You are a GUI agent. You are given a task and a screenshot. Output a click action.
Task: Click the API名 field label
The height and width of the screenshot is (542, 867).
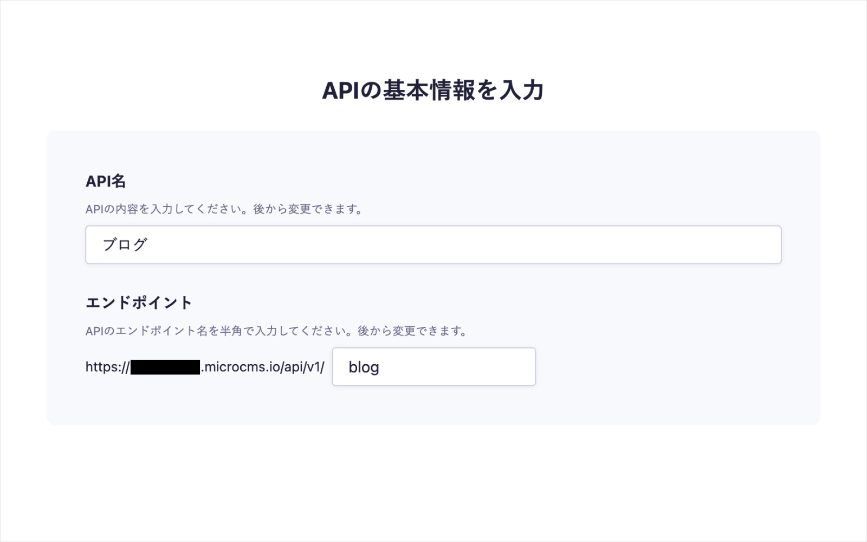(x=106, y=182)
